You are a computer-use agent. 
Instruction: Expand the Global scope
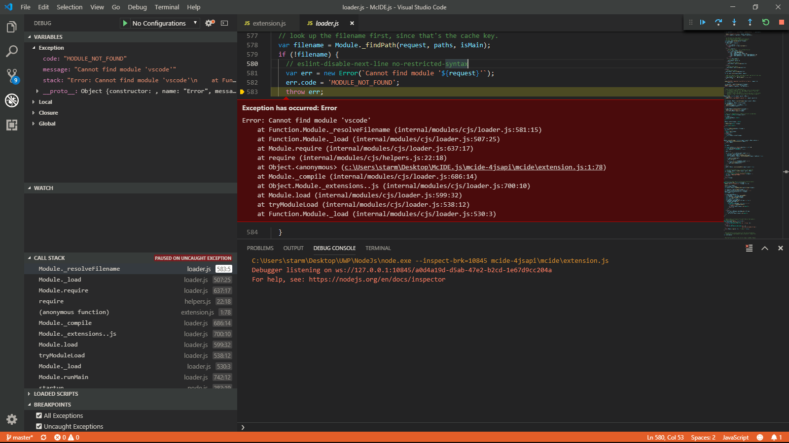coord(34,124)
